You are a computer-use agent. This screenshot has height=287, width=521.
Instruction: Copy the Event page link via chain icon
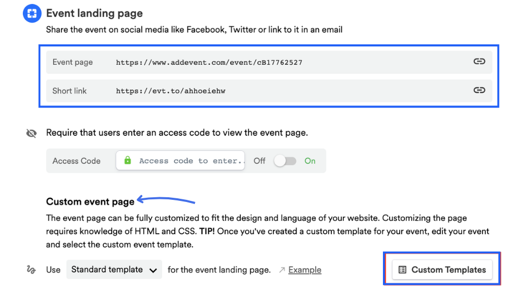(479, 62)
